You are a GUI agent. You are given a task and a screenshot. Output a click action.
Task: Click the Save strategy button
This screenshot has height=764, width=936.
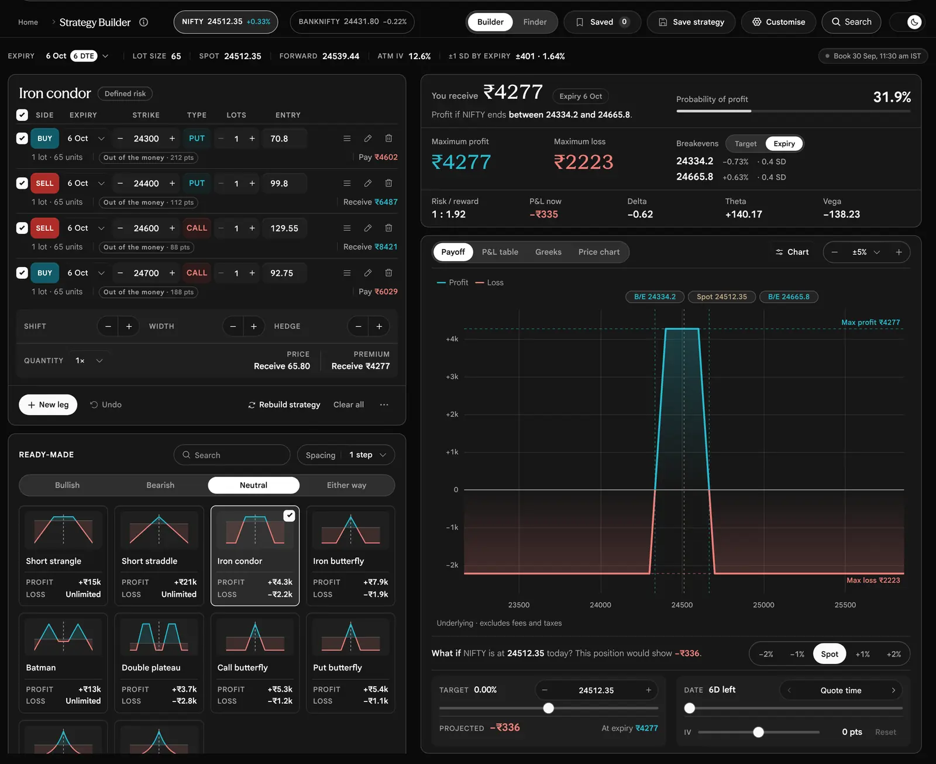[x=691, y=22]
